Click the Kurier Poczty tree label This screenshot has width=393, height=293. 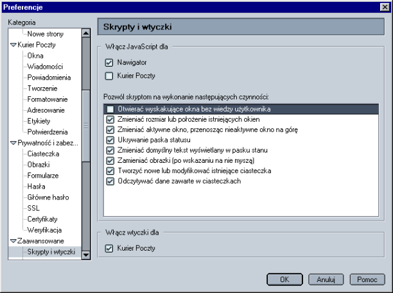(x=37, y=45)
